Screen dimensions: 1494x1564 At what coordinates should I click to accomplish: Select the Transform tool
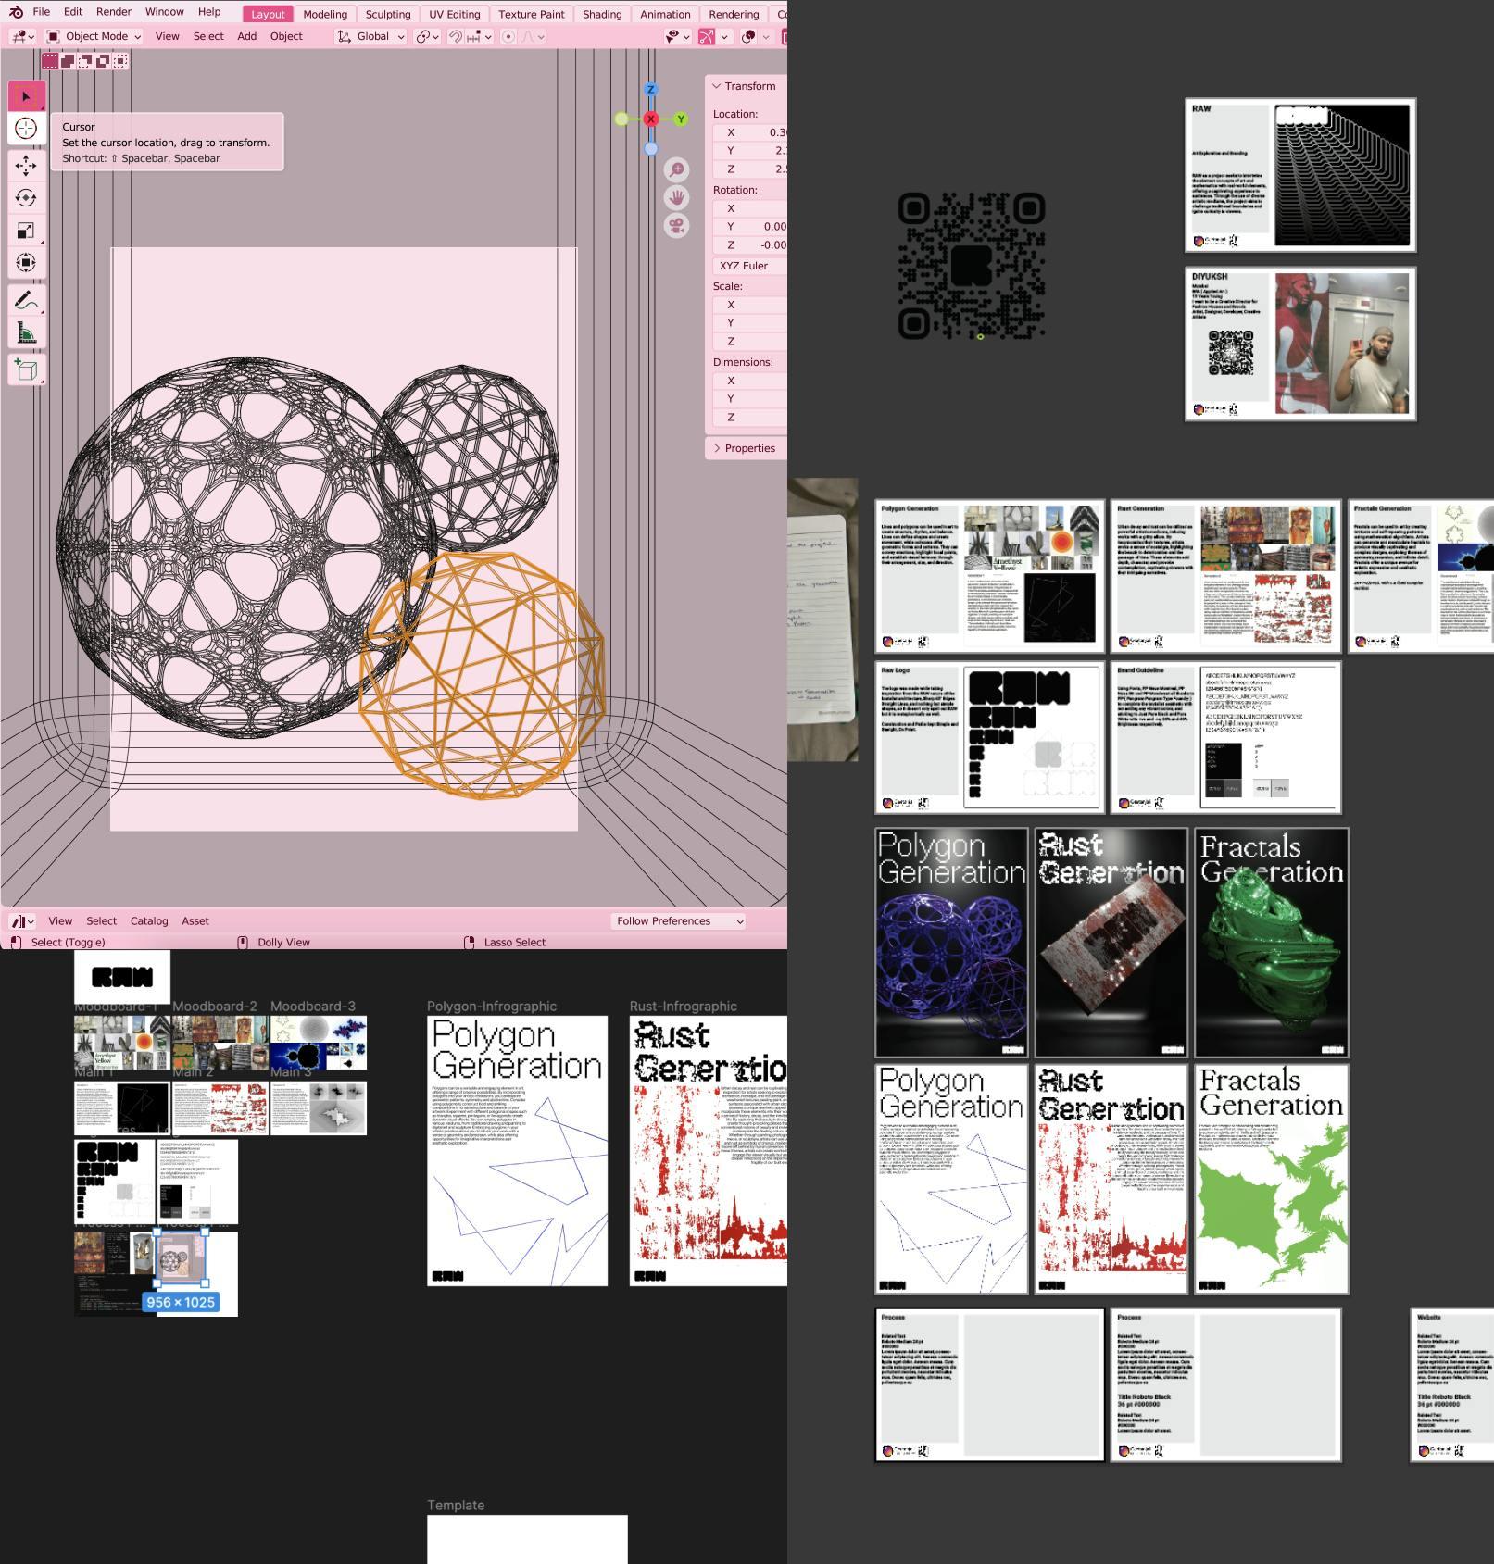click(26, 262)
